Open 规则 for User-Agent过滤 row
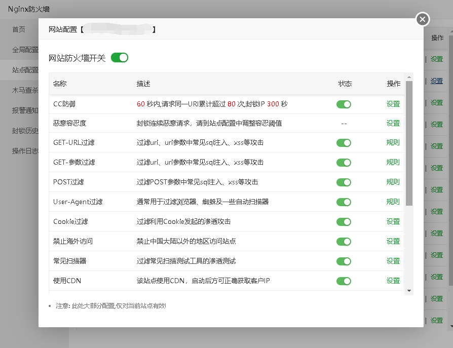 (x=393, y=202)
